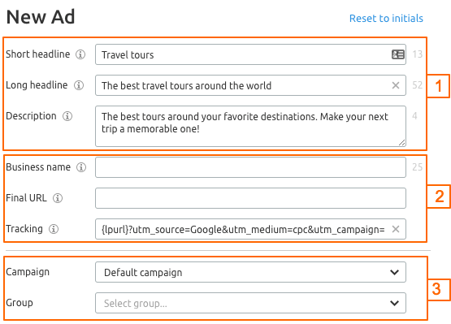Screen dimensions: 451x324
Task: Click the Business name label
Action: click(x=38, y=167)
